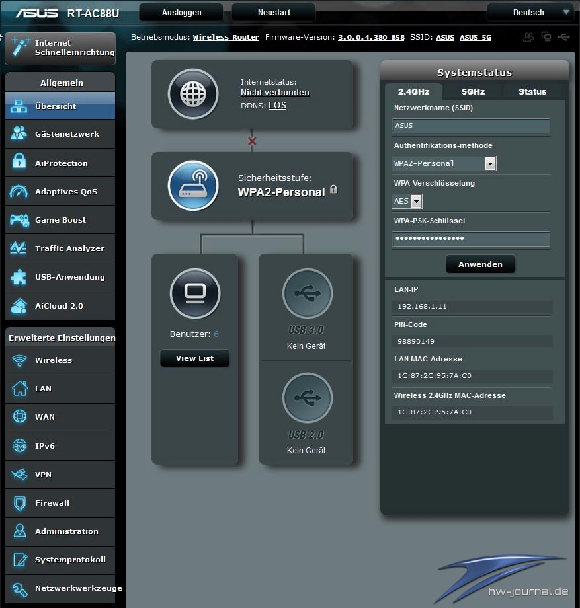580x608 pixels.
Task: Switch to the 5GHz tab
Action: (x=473, y=92)
